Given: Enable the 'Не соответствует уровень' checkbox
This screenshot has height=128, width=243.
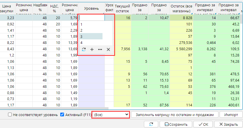Looking at the screenshot, I should [x=10, y=115].
